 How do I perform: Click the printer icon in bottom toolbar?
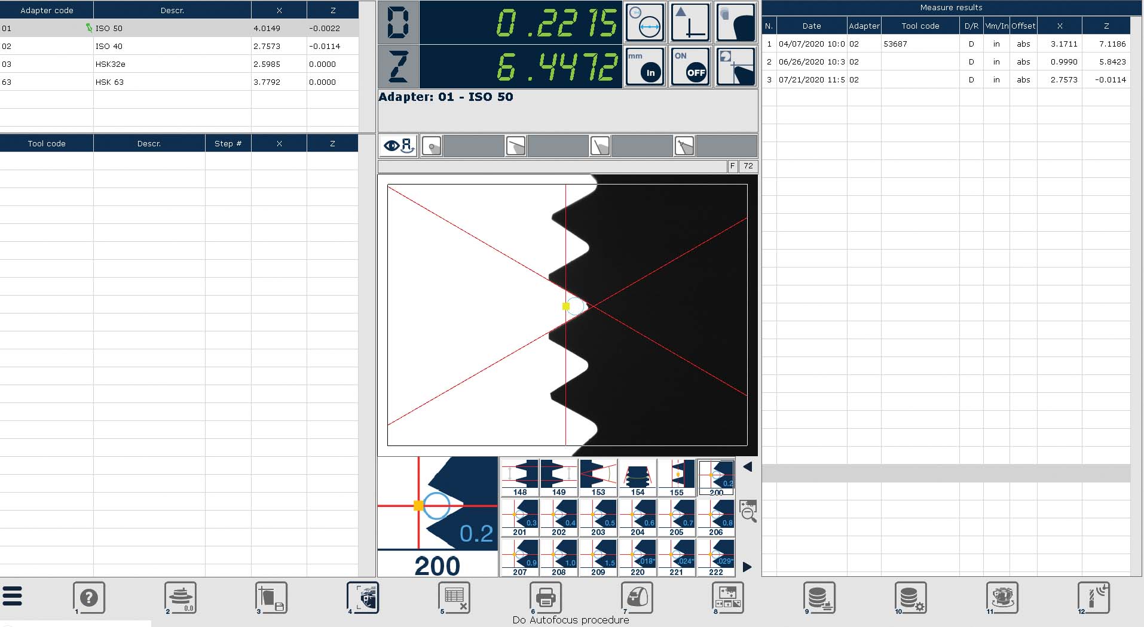tap(545, 597)
